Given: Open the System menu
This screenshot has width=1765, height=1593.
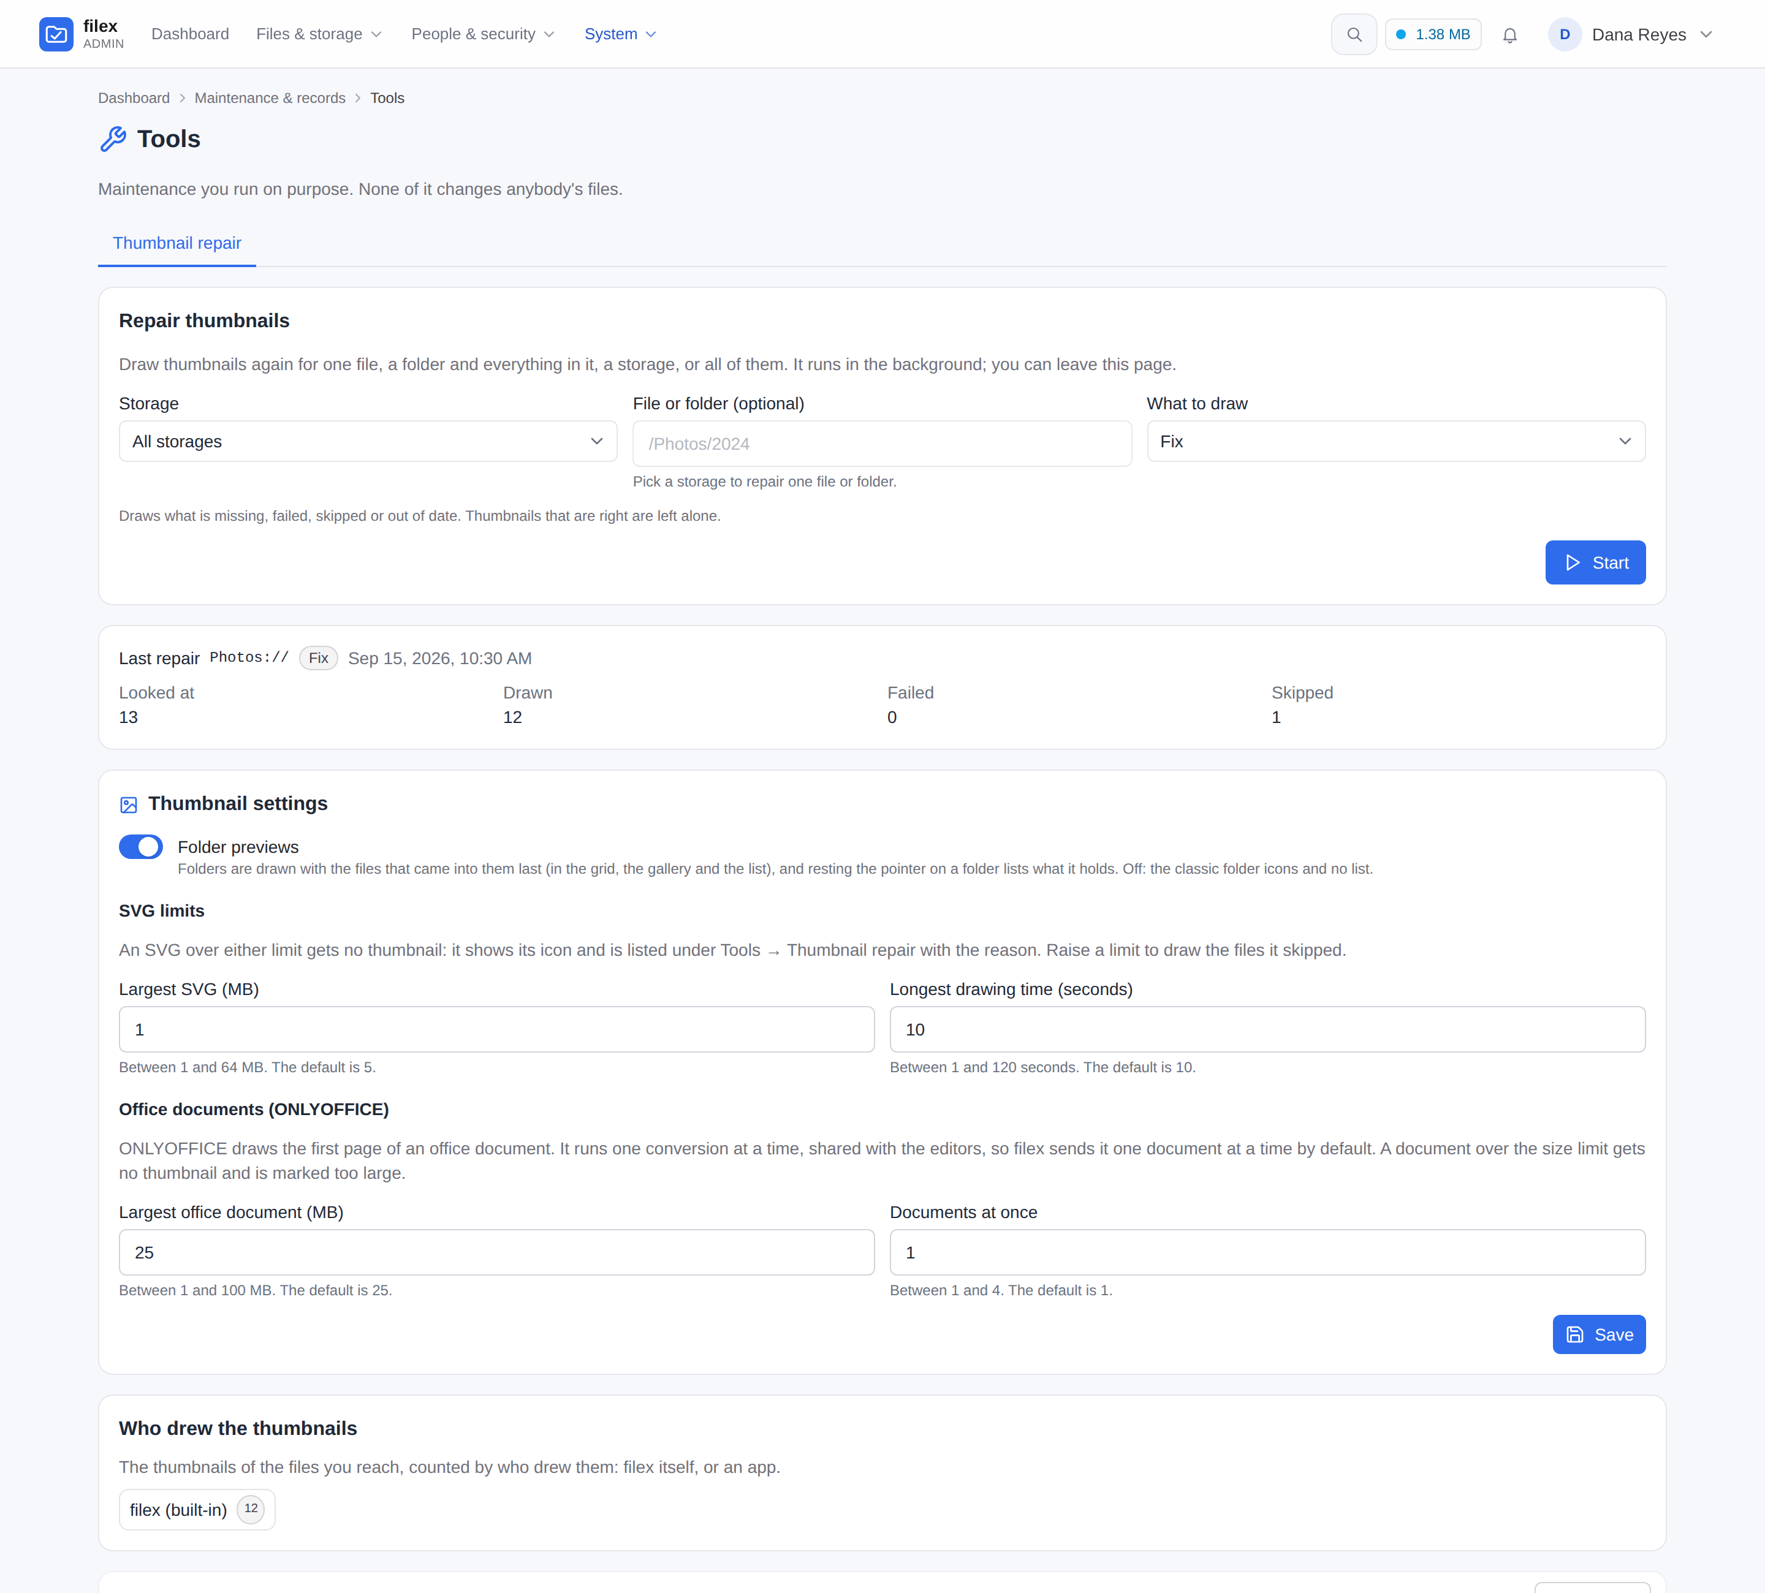Looking at the screenshot, I should pyautogui.click(x=620, y=34).
